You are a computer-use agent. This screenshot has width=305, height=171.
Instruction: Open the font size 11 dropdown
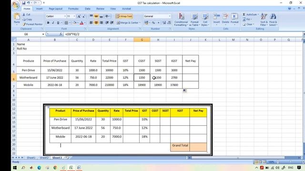(74, 16)
